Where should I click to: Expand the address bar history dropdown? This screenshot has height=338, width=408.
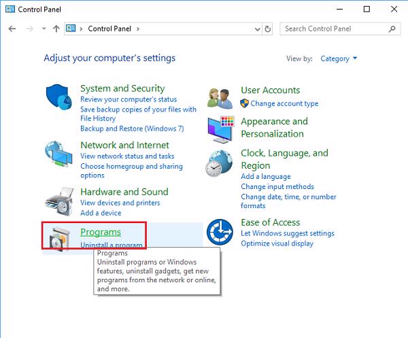(x=257, y=29)
